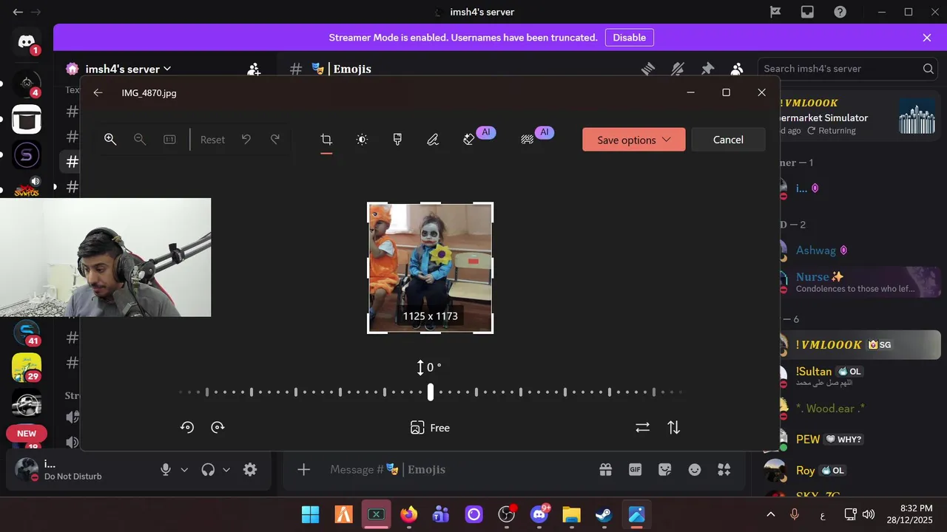Flip image horizontally
This screenshot has height=532, width=947.
pos(642,427)
